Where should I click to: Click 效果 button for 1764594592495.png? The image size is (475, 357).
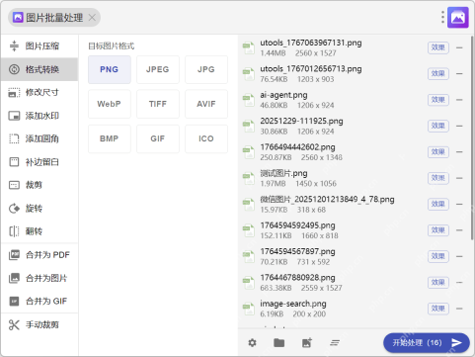coord(438,230)
